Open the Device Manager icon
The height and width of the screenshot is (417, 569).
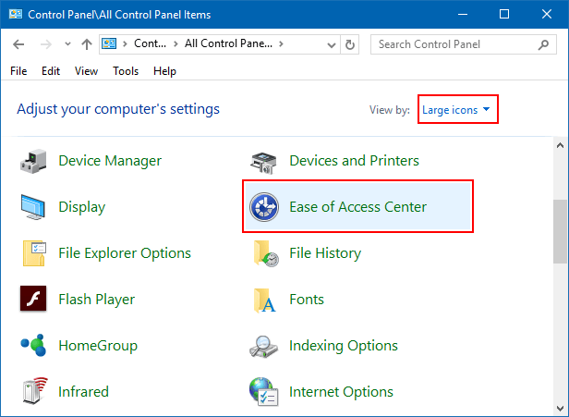[33, 161]
